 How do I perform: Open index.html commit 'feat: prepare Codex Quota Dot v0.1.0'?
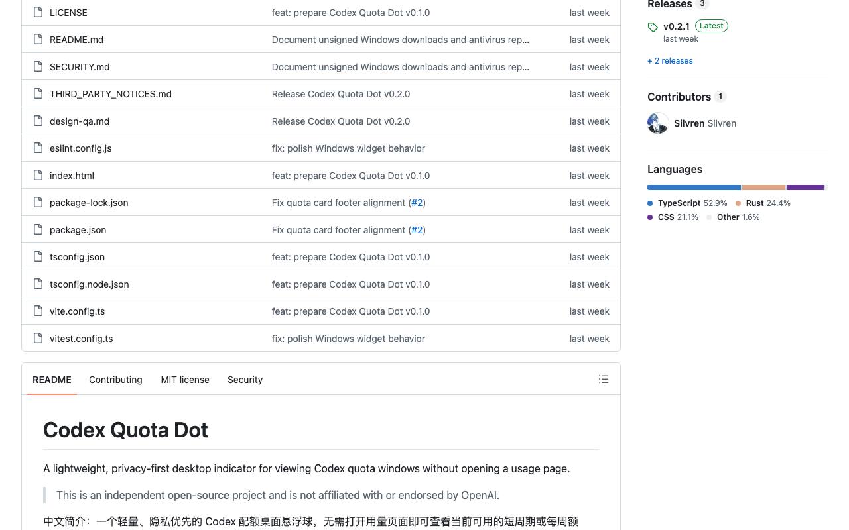[x=351, y=176]
